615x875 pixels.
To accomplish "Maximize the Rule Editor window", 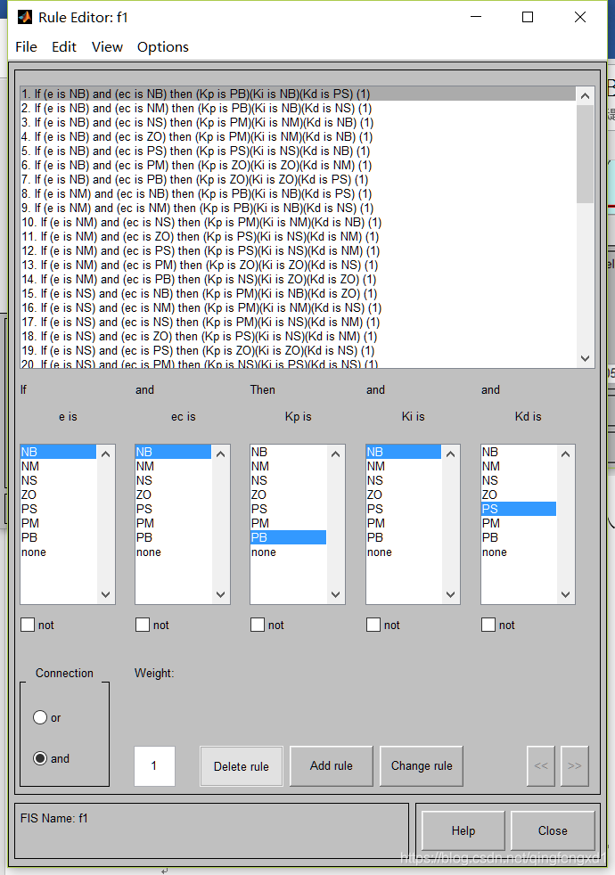I will tap(528, 17).
